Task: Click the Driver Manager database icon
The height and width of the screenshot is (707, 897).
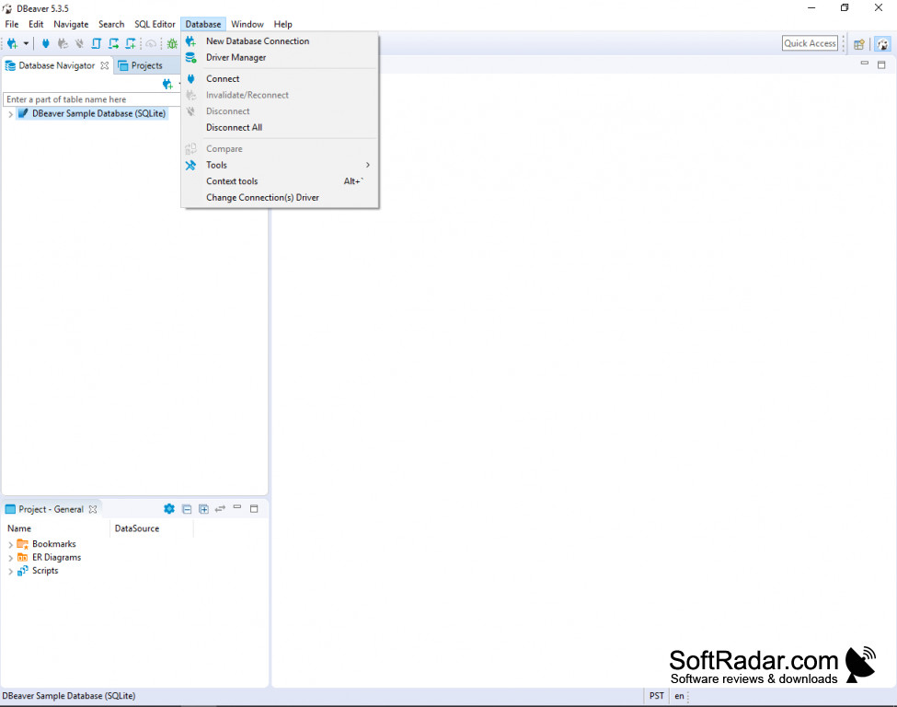Action: click(x=190, y=57)
